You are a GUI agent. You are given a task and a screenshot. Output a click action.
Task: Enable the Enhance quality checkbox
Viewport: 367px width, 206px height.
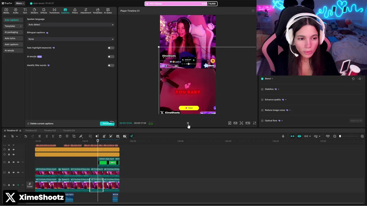[x=262, y=100]
